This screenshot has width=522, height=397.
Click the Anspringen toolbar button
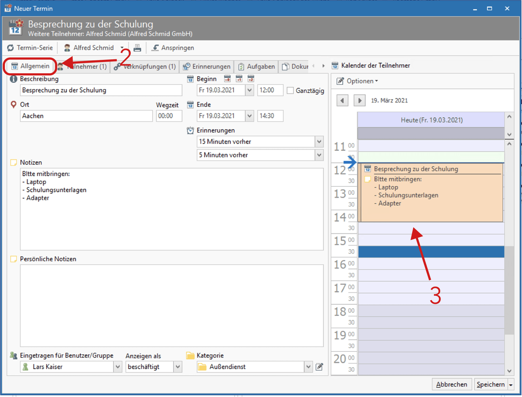[173, 48]
